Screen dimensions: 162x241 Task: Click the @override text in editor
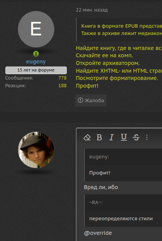(x=98, y=233)
